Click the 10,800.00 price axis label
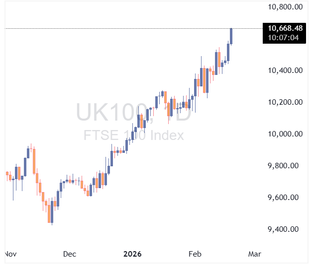This screenshot has width=313, height=270. (285, 7)
